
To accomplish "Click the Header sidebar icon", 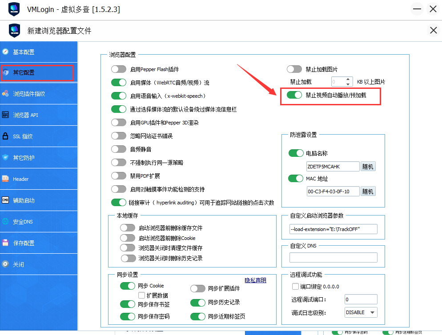I will [5, 179].
